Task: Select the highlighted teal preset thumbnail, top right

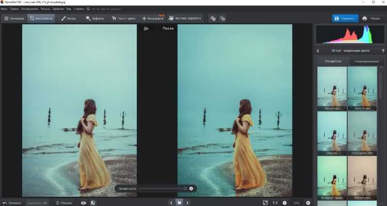Action: tap(362, 89)
